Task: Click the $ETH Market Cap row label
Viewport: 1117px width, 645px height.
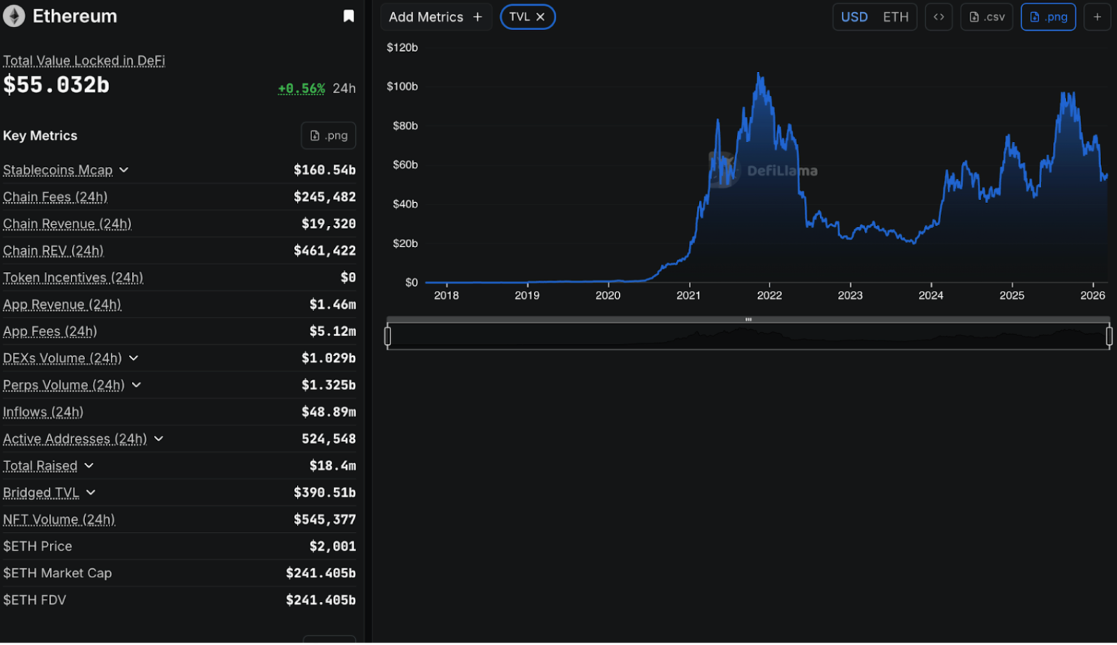Action: (x=57, y=573)
